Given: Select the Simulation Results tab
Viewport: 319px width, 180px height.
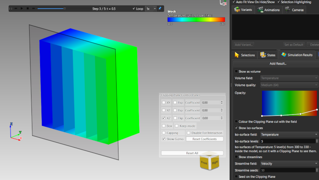Looking at the screenshot, I should click(297, 55).
